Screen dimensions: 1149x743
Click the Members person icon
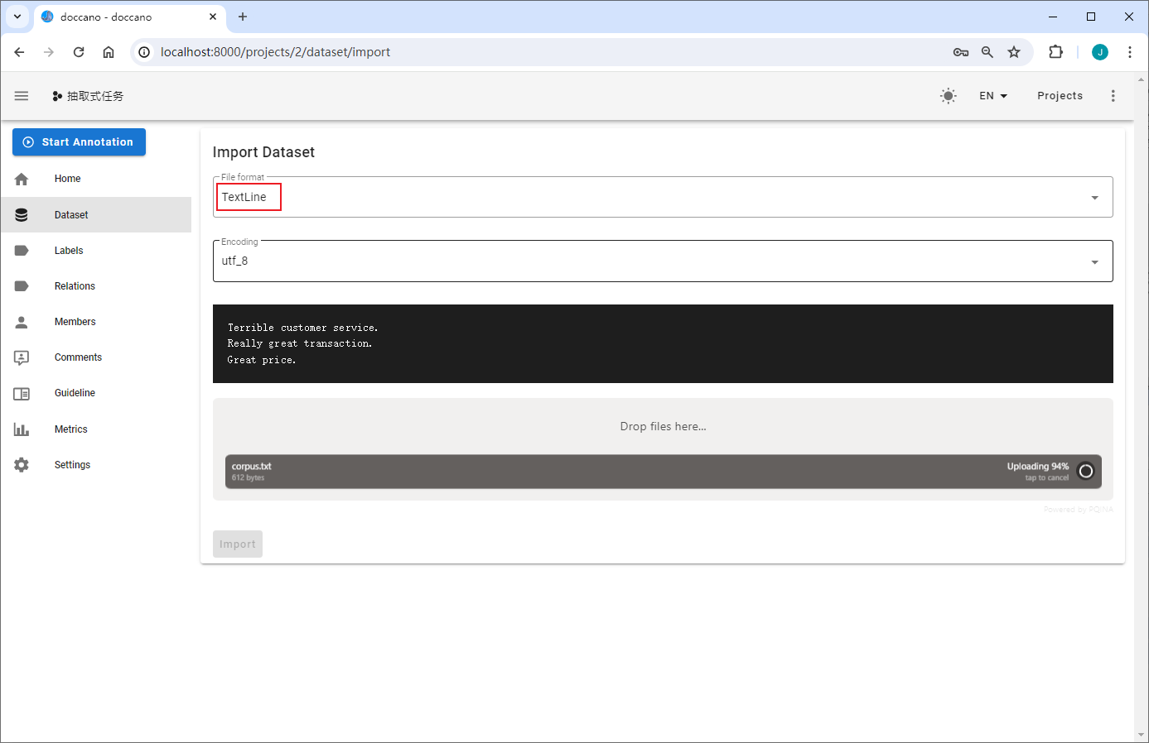(x=21, y=321)
